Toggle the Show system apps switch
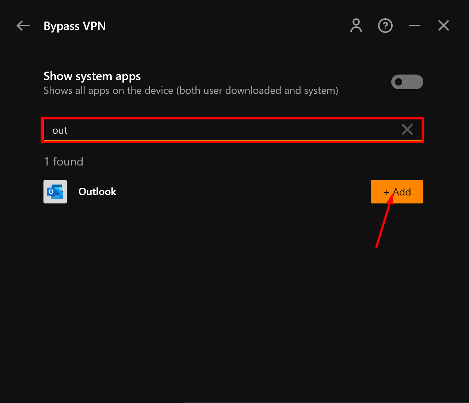This screenshot has height=403, width=469. click(x=407, y=82)
